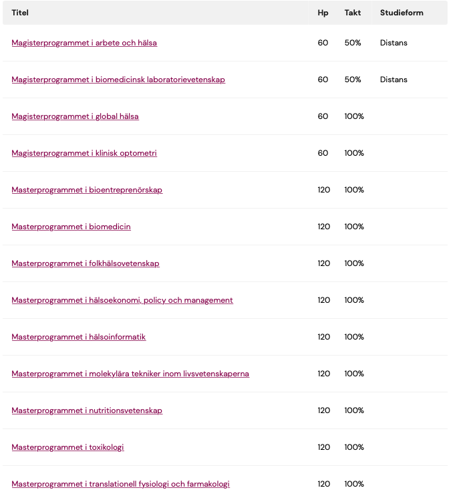Click 50% Takt value for biomedicinsk laboratorievetenskap
This screenshot has width=463, height=500.
coord(353,80)
